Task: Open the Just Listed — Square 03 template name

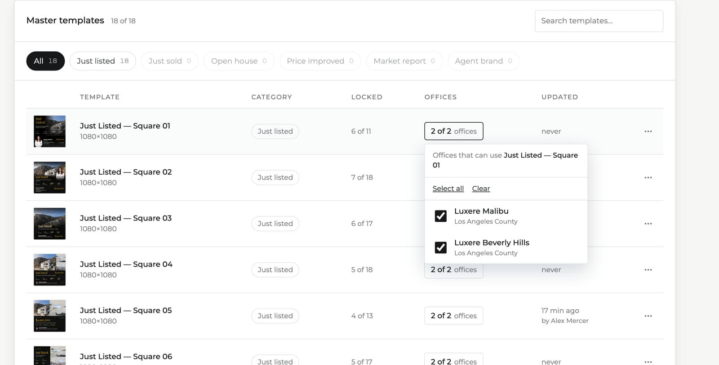Action: tap(126, 218)
